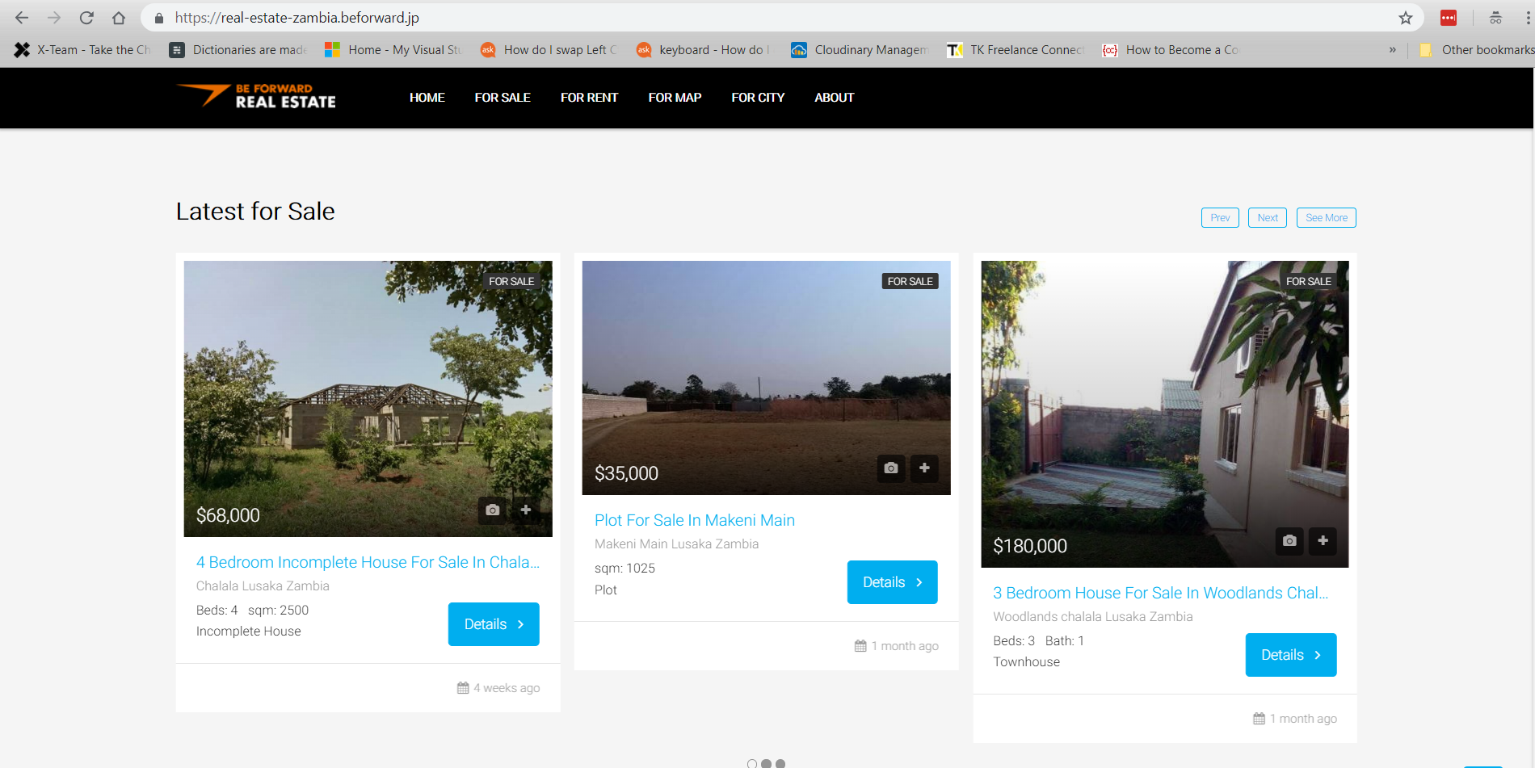Image resolution: width=1535 pixels, height=768 pixels.
Task: Open camera icon on the $180,000 Woodlands house
Action: tap(1289, 541)
